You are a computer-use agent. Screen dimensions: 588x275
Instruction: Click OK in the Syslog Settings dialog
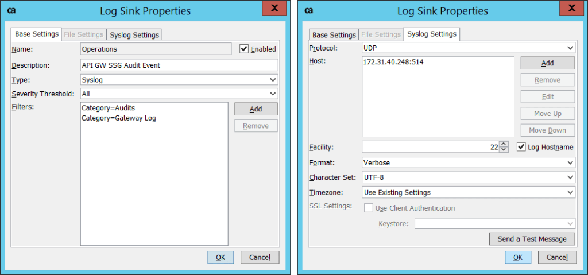(x=517, y=257)
